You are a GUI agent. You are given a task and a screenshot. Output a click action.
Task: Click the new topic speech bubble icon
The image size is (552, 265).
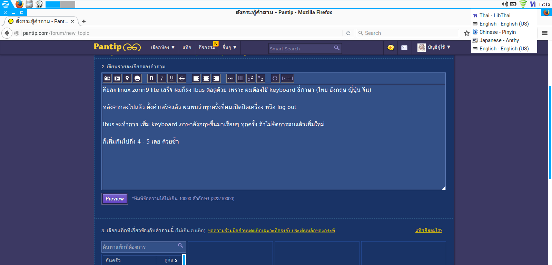(x=391, y=48)
